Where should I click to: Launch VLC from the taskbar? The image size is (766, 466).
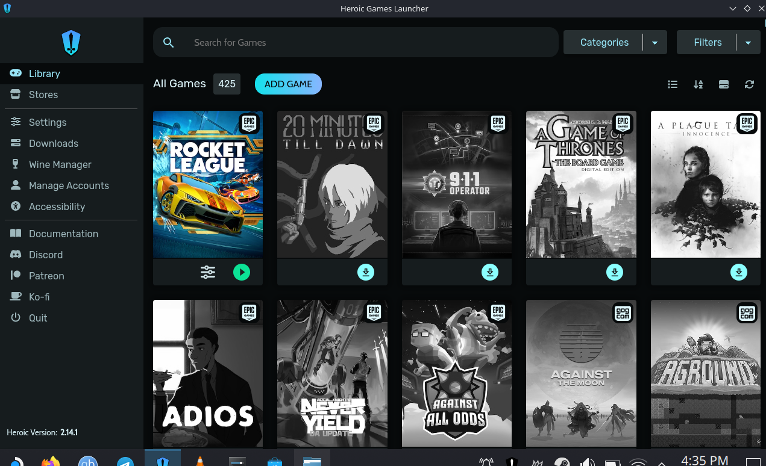coord(199,461)
